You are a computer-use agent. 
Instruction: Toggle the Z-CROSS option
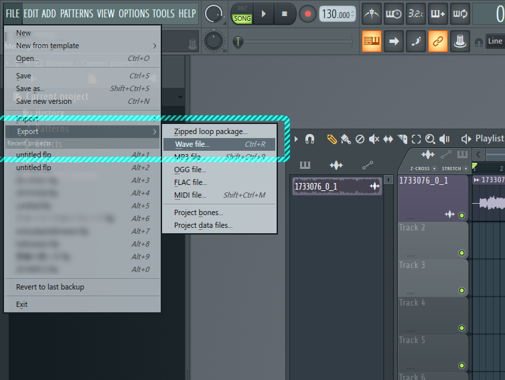point(434,169)
